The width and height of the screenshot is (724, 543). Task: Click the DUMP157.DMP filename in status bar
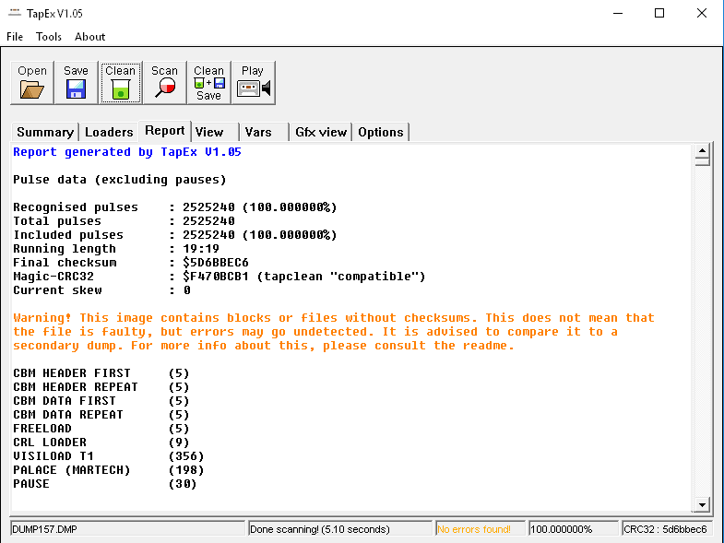pyautogui.click(x=127, y=529)
